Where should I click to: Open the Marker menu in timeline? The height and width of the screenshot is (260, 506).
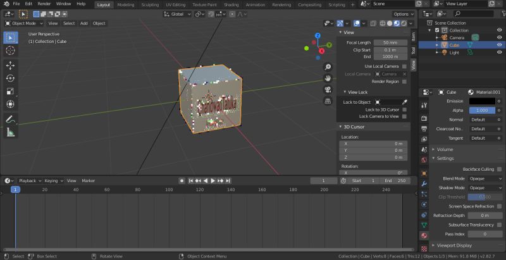pos(88,181)
